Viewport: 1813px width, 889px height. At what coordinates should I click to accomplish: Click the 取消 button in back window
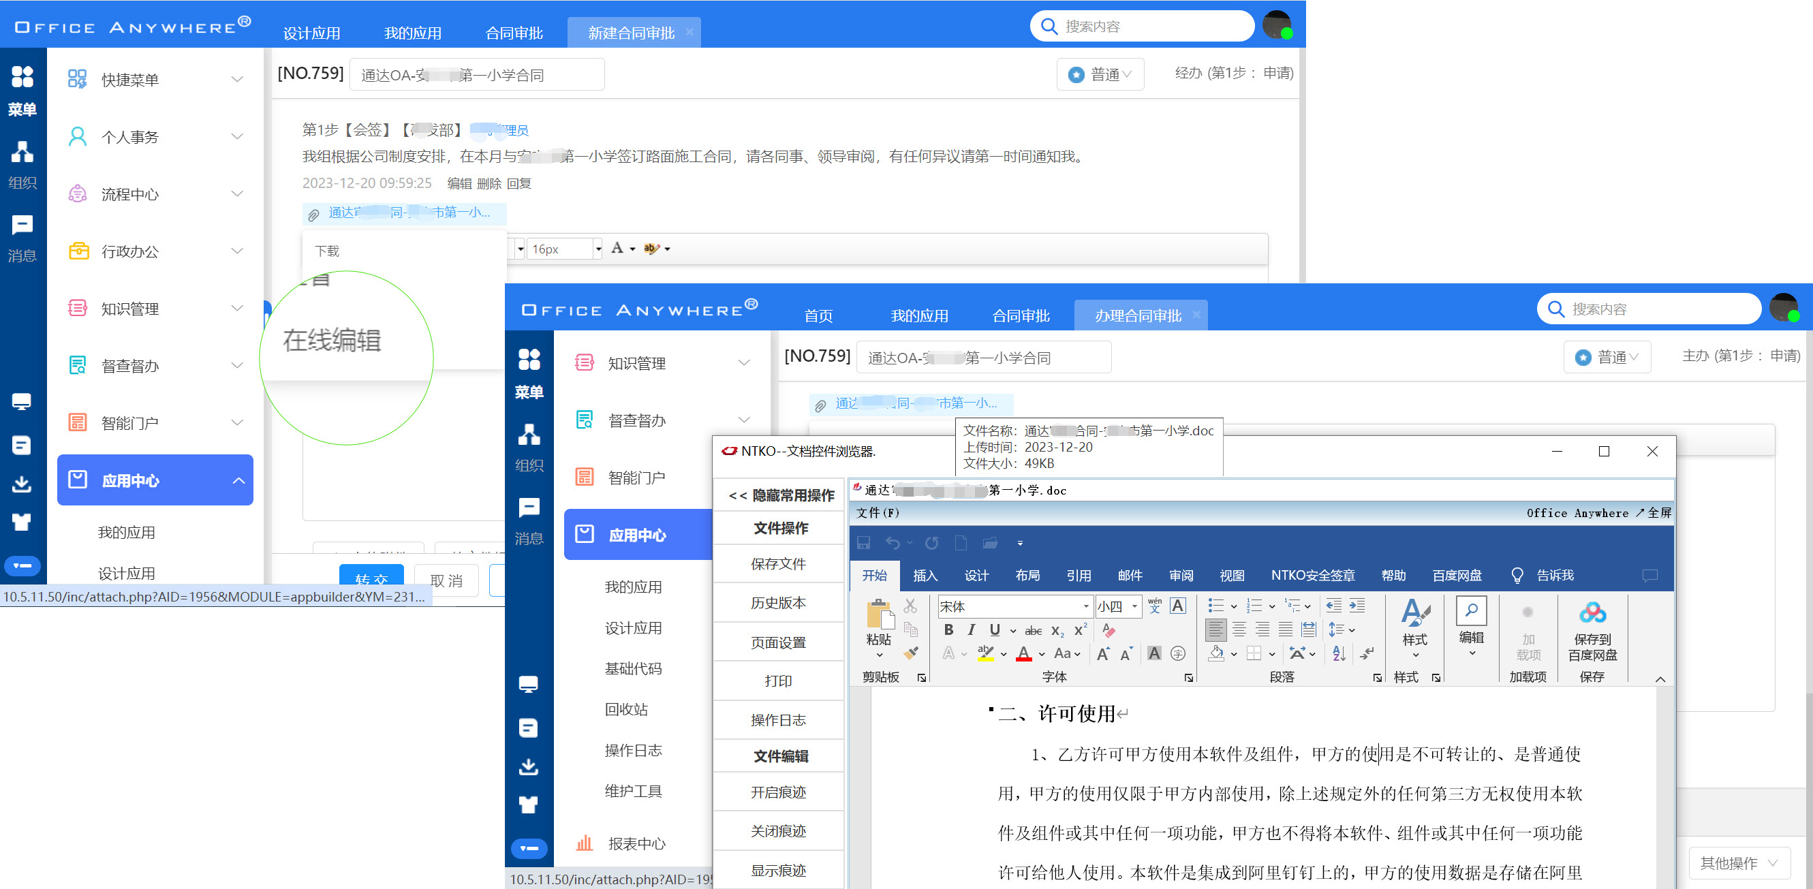coord(446,580)
